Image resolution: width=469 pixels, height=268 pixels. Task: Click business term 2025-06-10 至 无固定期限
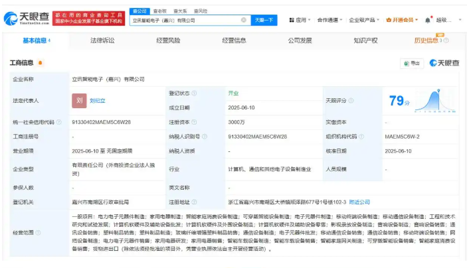102,151
